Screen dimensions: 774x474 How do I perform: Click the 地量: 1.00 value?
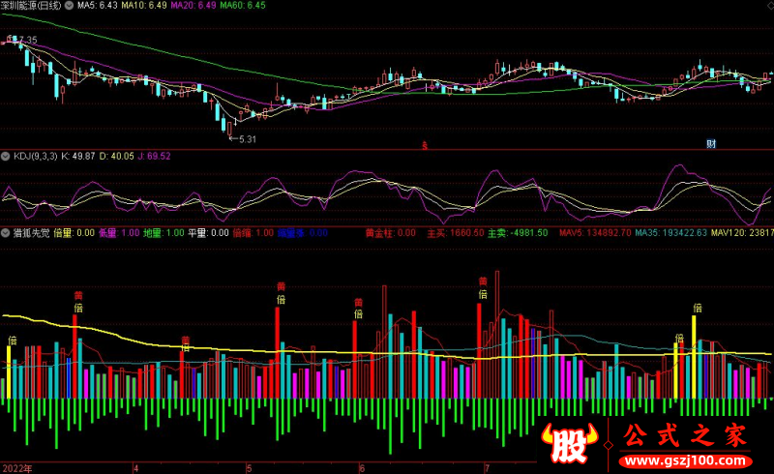164,233
